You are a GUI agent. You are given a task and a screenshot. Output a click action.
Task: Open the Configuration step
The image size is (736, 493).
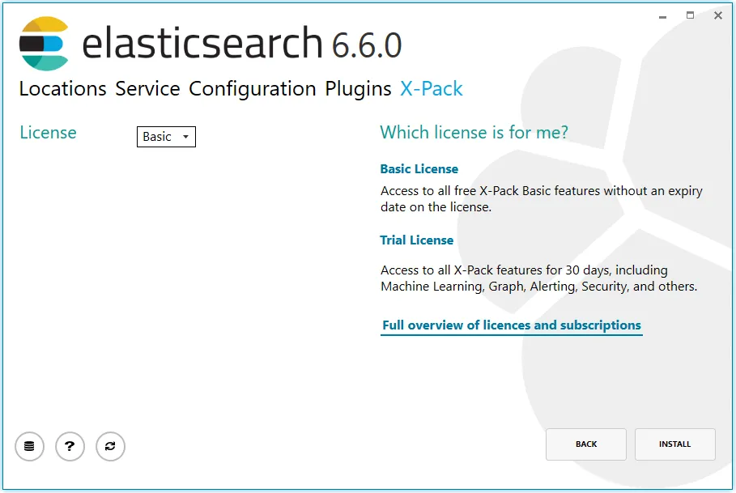(252, 89)
